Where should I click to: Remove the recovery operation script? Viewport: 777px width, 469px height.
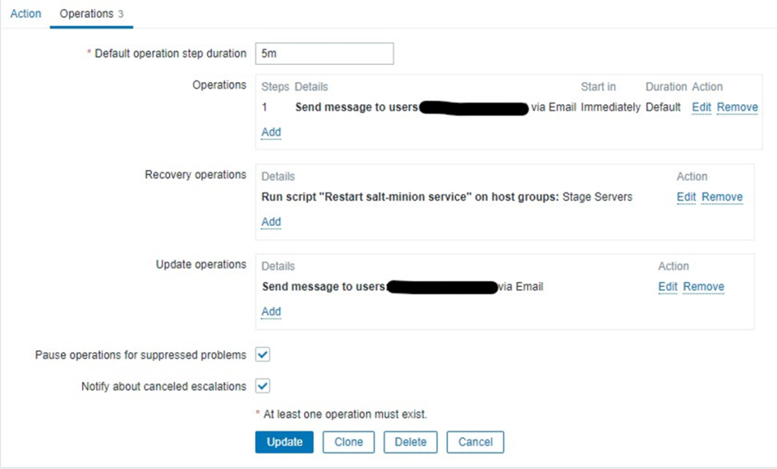(722, 197)
